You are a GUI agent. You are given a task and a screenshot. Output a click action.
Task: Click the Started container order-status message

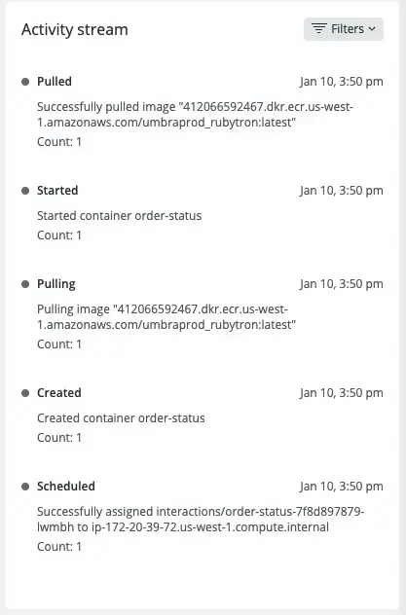119,216
